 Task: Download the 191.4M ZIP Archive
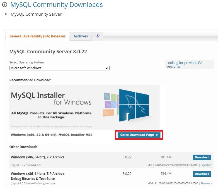(x=202, y=157)
